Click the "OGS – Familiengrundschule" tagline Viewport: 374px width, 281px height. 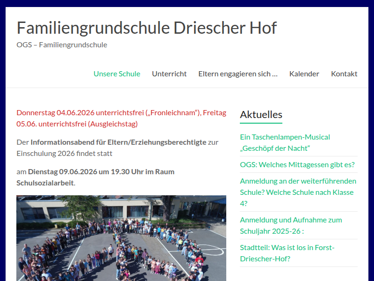point(62,44)
